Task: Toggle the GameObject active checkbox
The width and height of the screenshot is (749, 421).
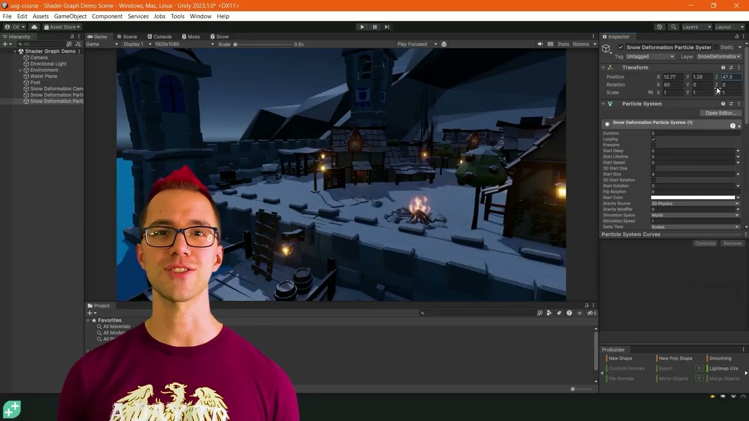Action: coord(620,47)
